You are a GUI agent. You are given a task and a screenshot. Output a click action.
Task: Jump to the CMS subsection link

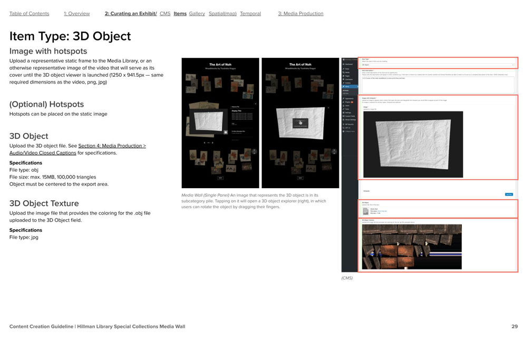point(165,14)
